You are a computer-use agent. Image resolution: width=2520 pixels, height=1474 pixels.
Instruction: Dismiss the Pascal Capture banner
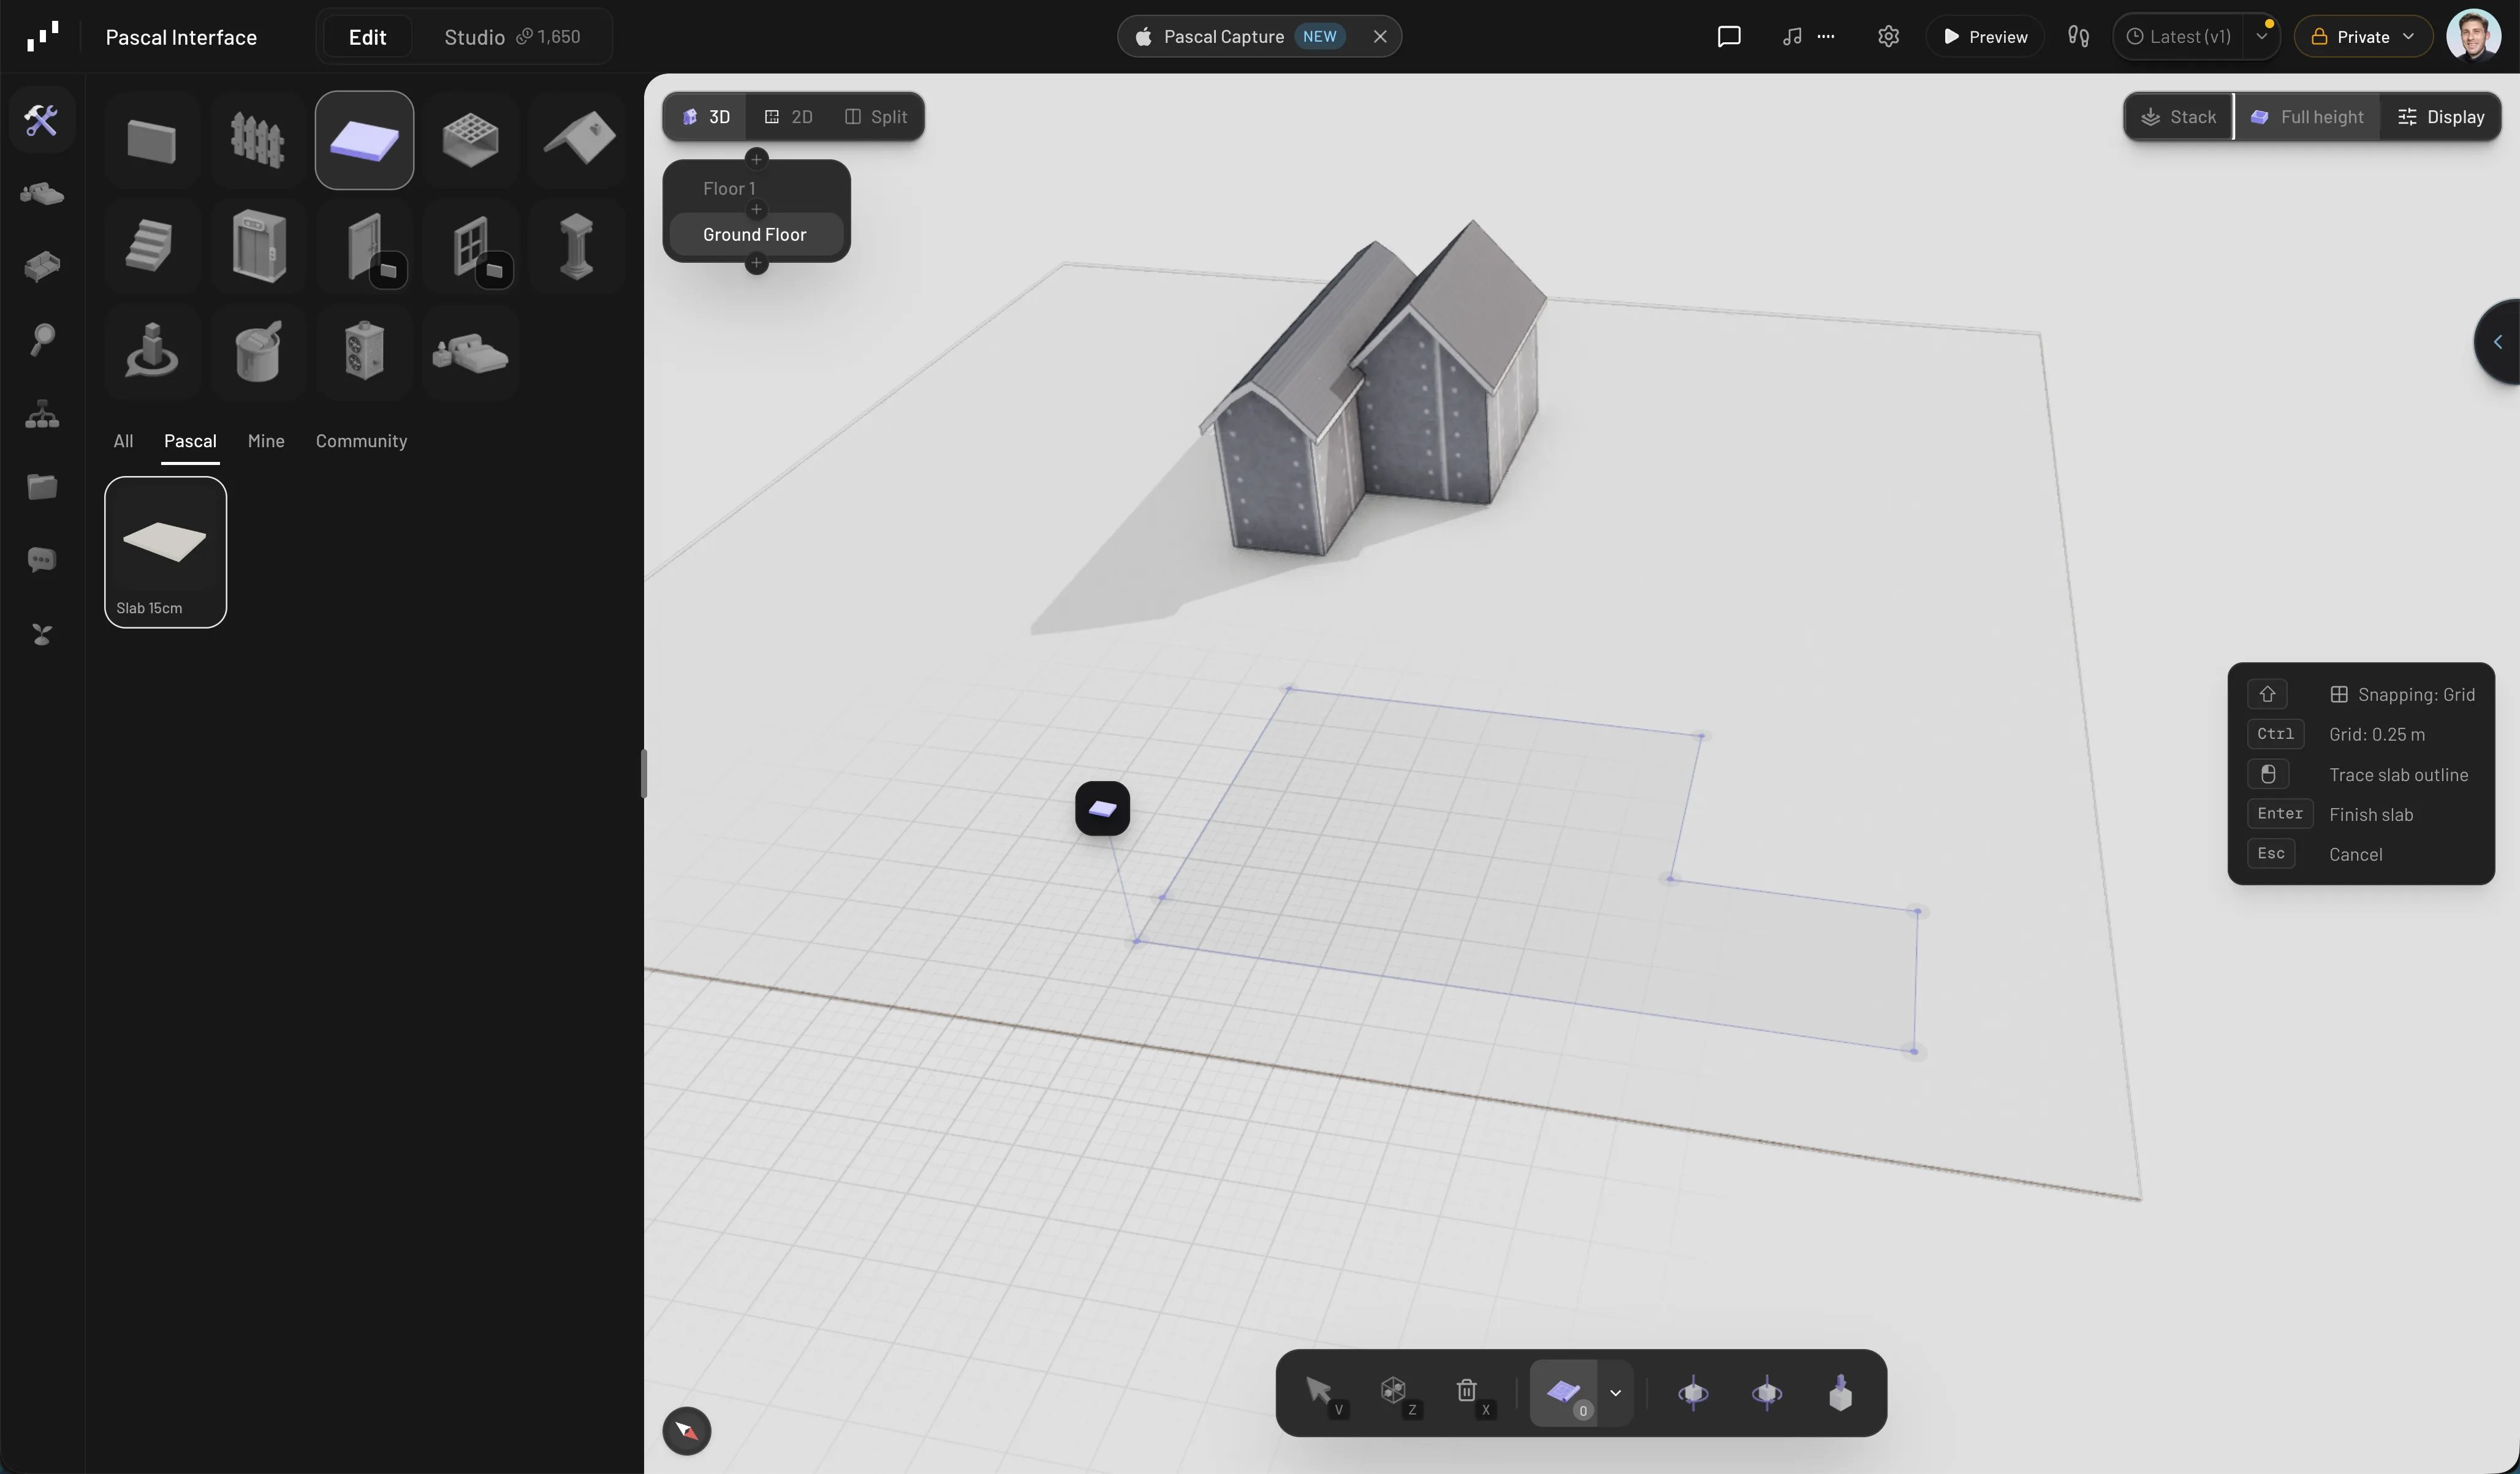click(x=1380, y=37)
